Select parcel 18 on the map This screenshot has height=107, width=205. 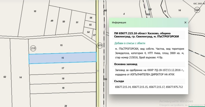click(63, 78)
